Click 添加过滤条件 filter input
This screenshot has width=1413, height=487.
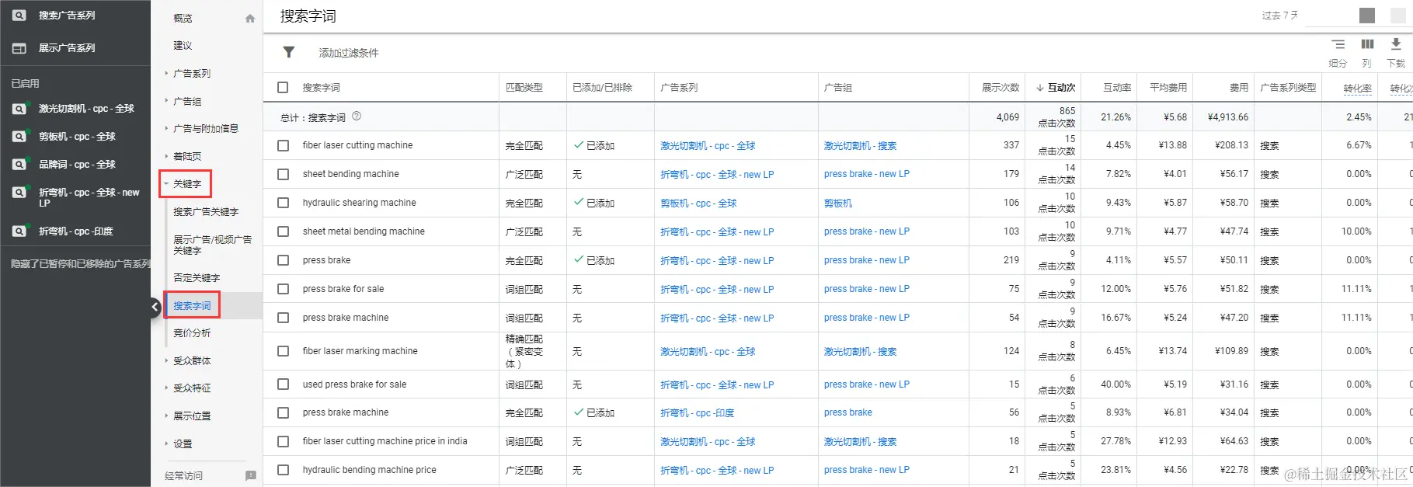click(349, 53)
